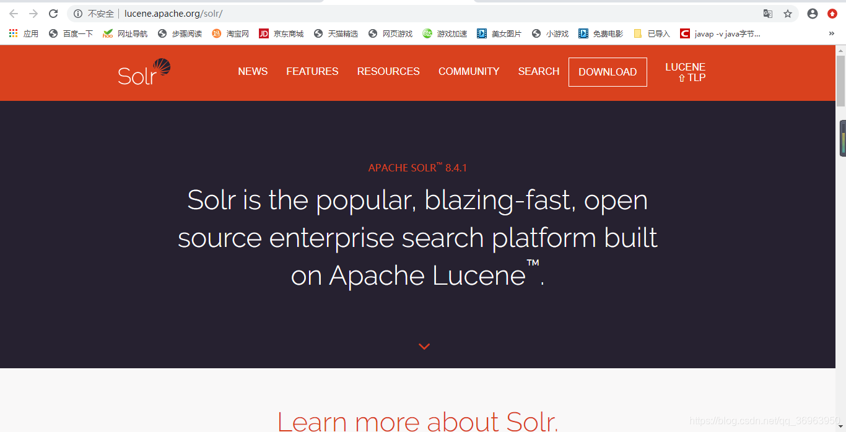The width and height of the screenshot is (846, 432).
Task: Select the NEWS menu item
Action: (x=253, y=71)
